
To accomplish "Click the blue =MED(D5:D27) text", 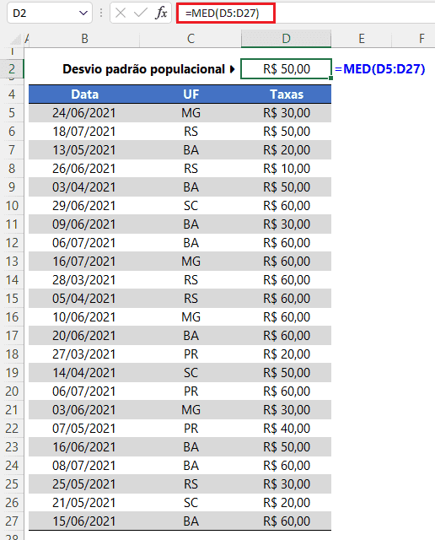I will 380,69.
